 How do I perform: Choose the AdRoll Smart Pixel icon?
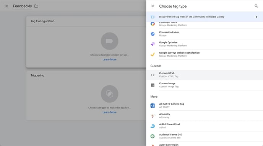tap(153, 126)
